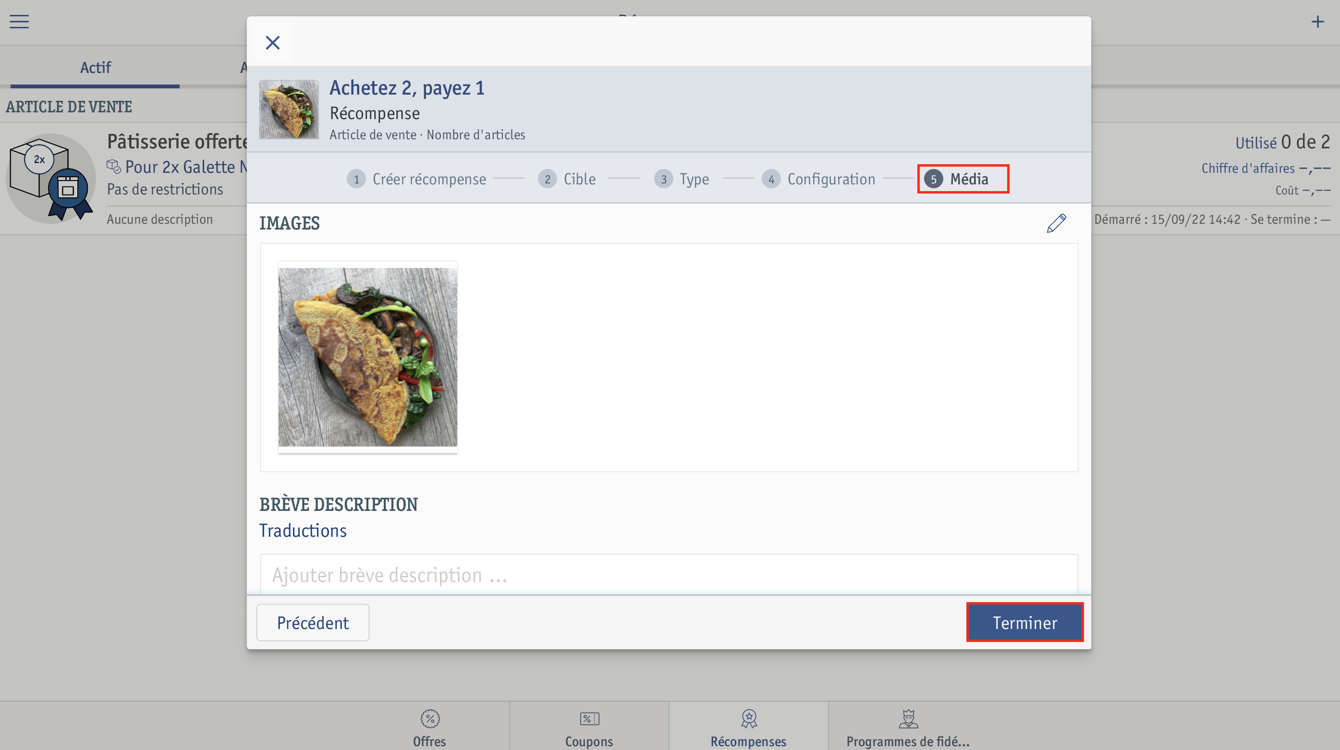Click the Achetez 2, payez 1 title
This screenshot has width=1340, height=750.
tap(407, 88)
